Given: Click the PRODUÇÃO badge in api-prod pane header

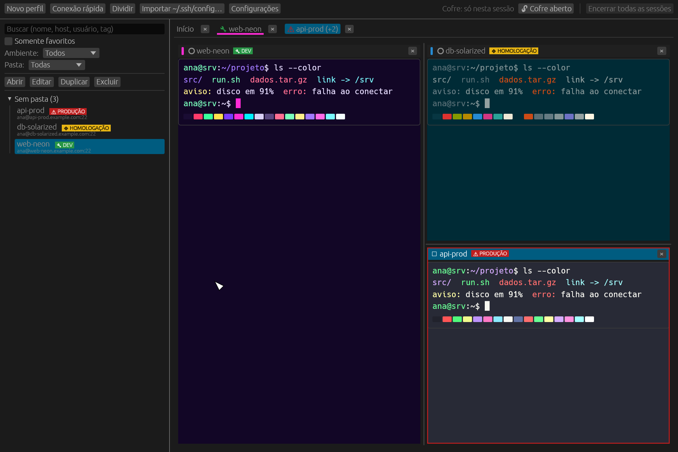Looking at the screenshot, I should 490,253.
